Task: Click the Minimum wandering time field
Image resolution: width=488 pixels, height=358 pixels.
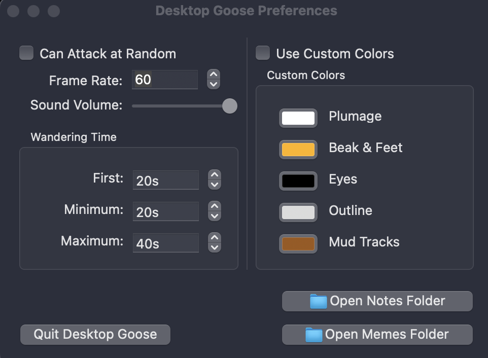Action: point(166,211)
